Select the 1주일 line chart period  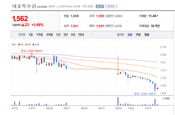click(x=39, y=35)
